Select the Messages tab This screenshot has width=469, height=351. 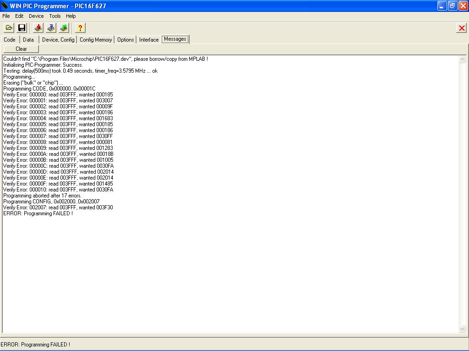175,39
